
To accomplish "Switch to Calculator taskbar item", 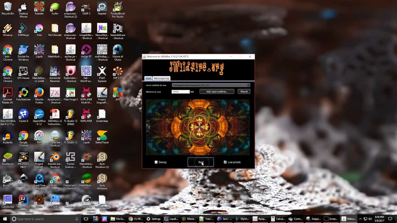I will coord(278,219).
